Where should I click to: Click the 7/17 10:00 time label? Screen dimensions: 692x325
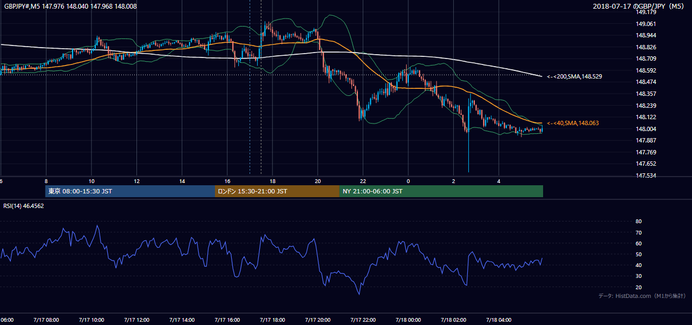[x=91, y=320]
